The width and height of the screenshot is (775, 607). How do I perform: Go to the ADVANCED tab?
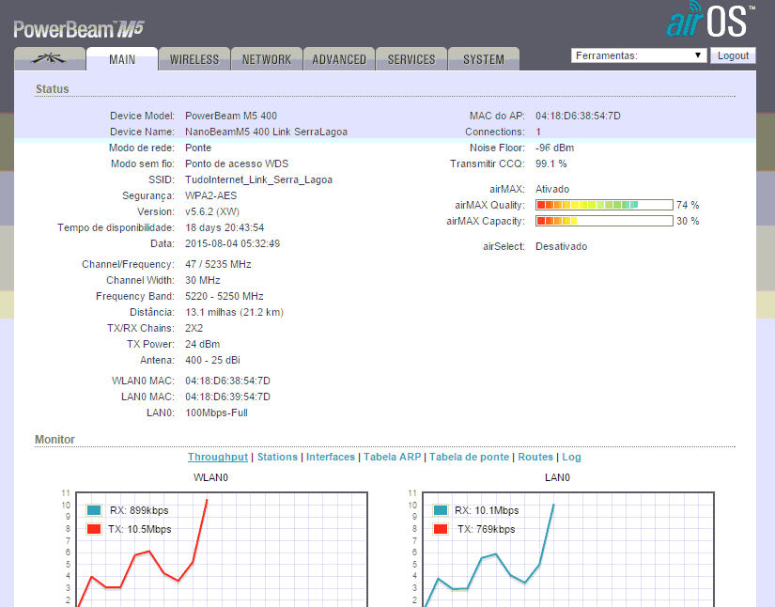click(x=339, y=59)
